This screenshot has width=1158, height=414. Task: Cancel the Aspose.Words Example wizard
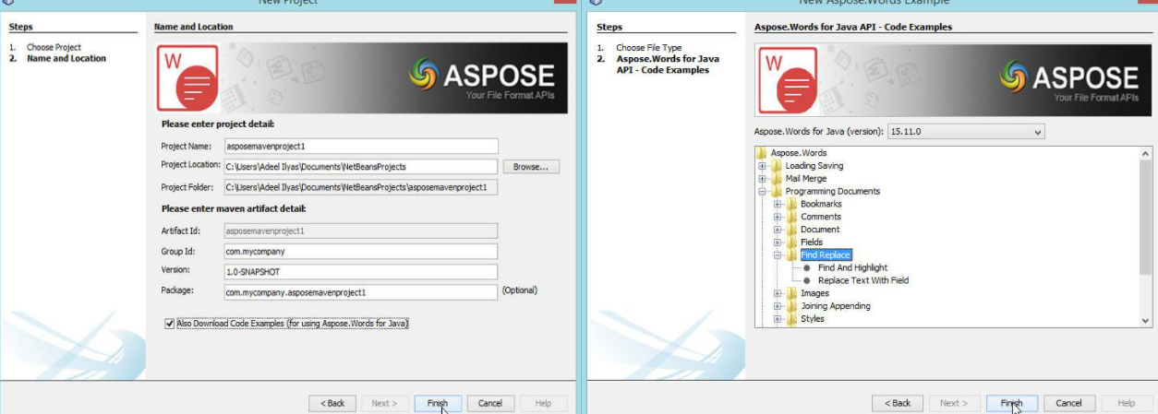tap(1068, 403)
